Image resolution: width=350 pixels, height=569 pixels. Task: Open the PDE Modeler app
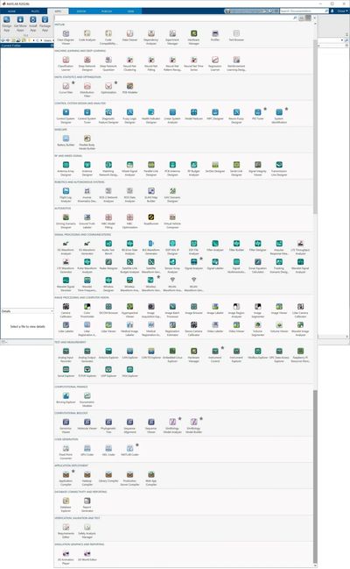[129, 89]
